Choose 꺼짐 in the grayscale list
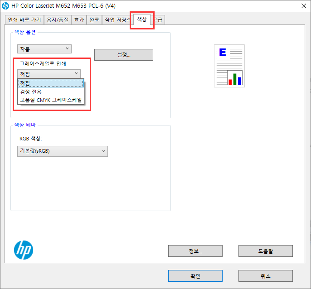Screen dimensions: 311x289 [x=51, y=83]
